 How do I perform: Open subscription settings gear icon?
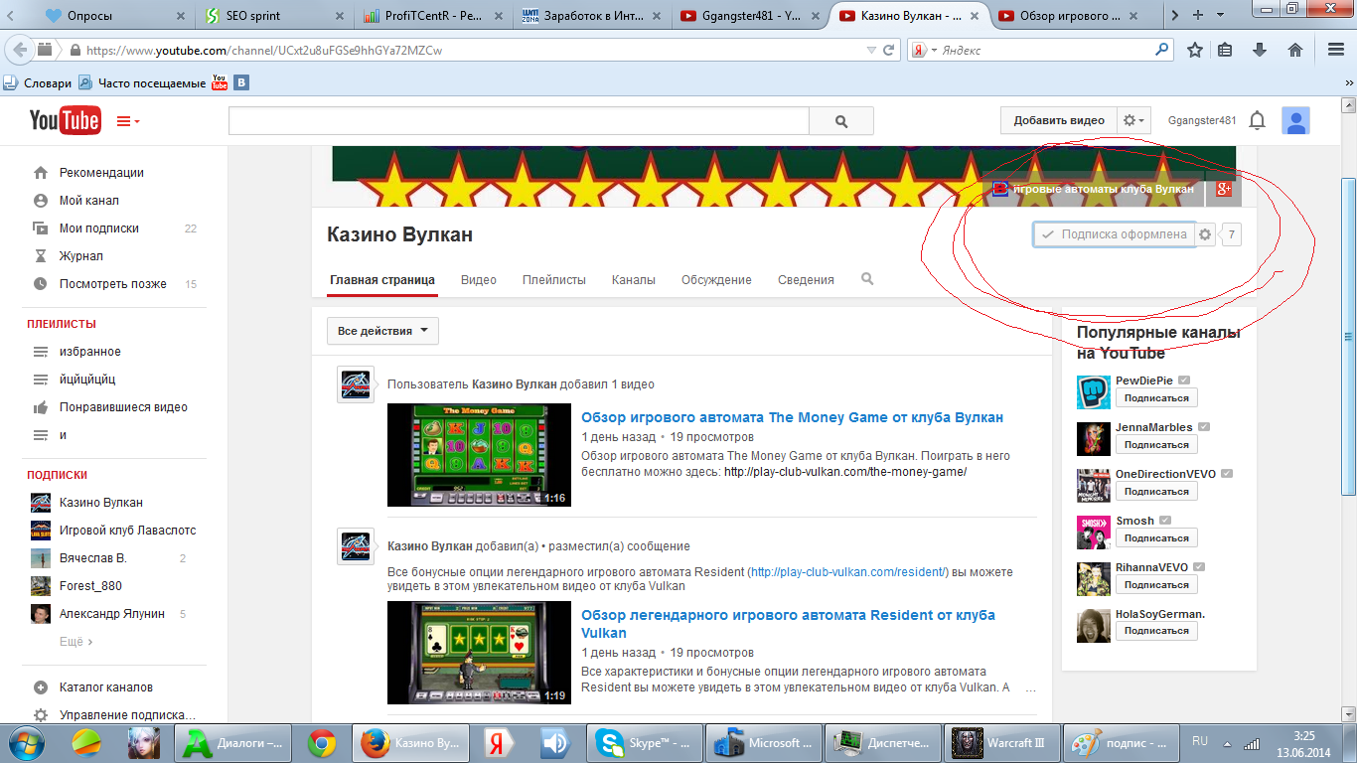pos(1205,234)
